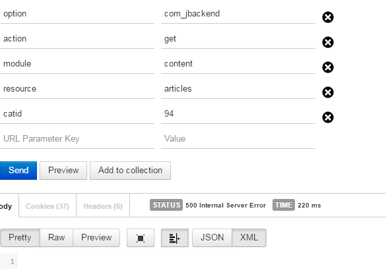386x276 pixels.
Task: Remove the module parameter with X icon
Action: pos(328,67)
